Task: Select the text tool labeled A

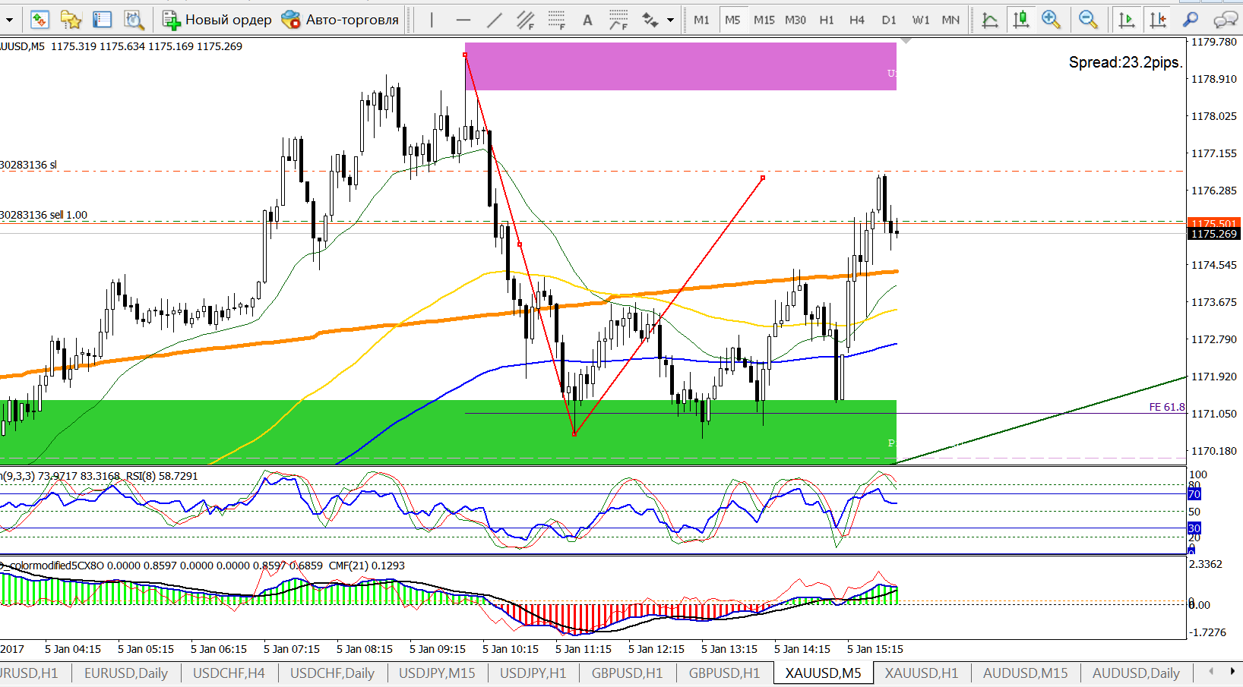Action: [587, 20]
